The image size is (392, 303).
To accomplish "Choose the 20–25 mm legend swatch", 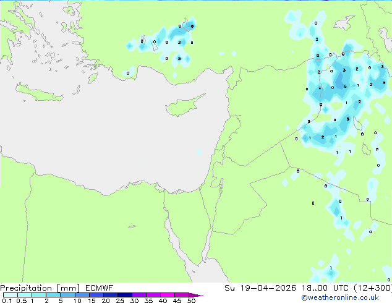I will pyautogui.click(x=110, y=295).
